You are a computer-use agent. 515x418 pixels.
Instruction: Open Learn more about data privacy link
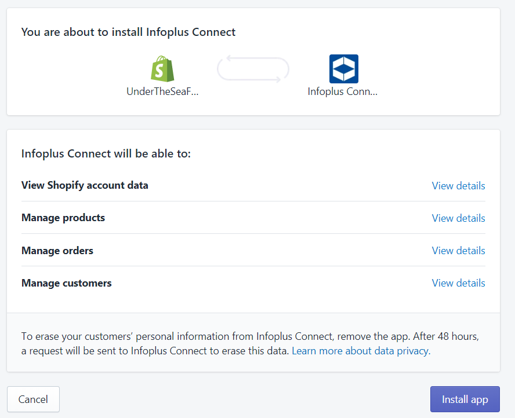pos(361,351)
